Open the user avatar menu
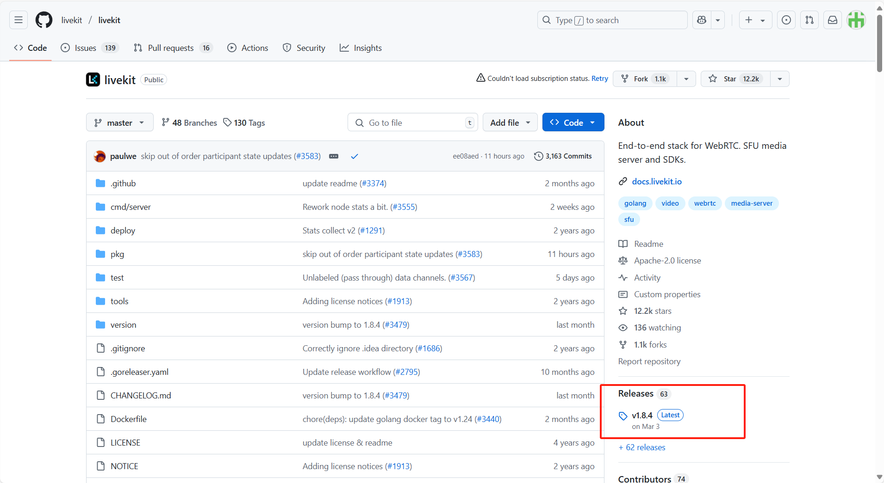Viewport: 884px width, 483px height. [856, 20]
